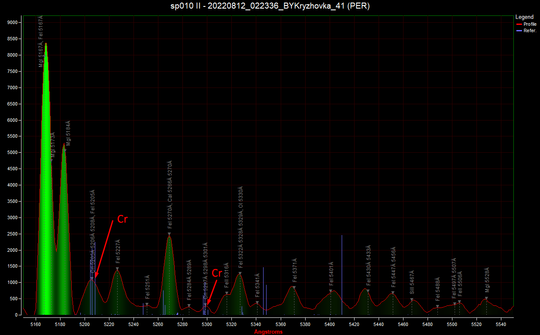
Task: Click the FeI 5430Å 5433Å label
Action: [x=368, y=266]
